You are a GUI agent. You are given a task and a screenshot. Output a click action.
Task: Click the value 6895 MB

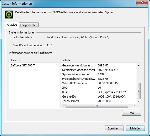[x=103, y=65]
